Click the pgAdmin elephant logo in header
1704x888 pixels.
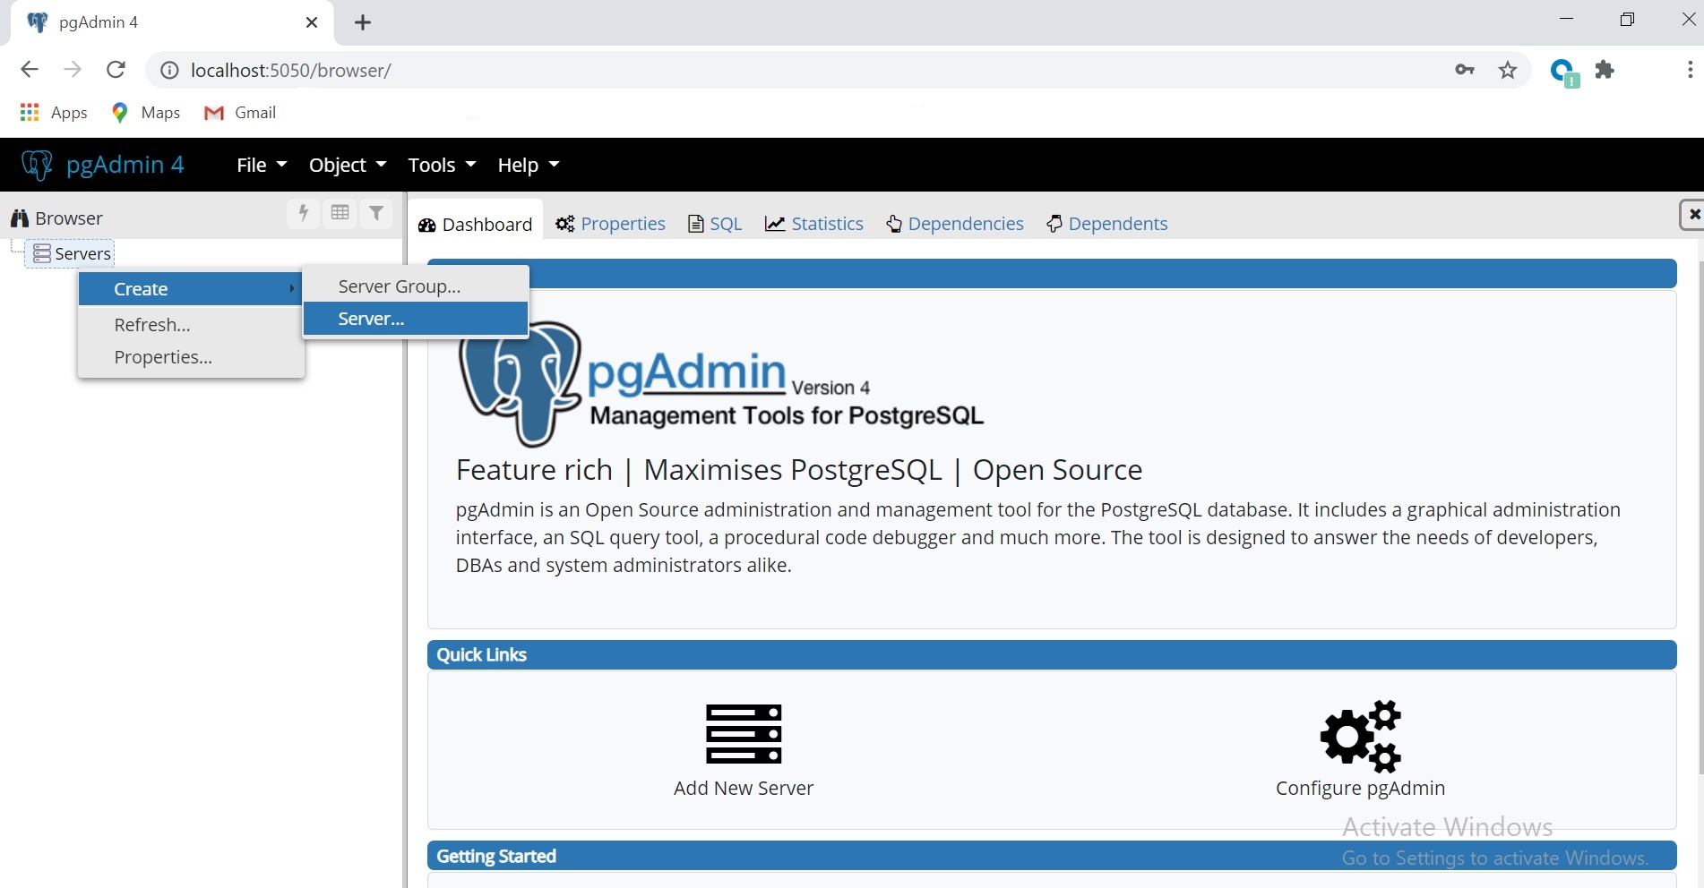tap(37, 165)
